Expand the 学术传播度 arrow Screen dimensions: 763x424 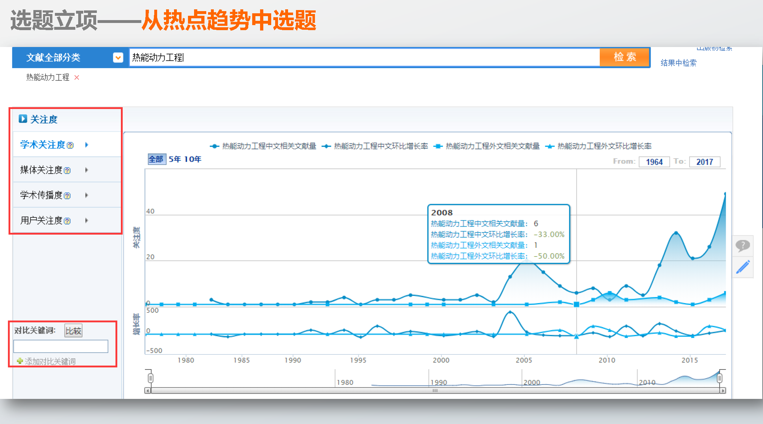pyautogui.click(x=86, y=195)
